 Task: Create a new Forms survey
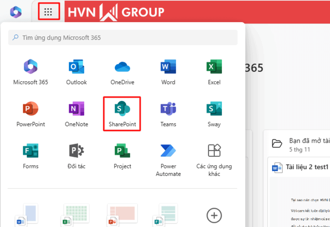165,215
